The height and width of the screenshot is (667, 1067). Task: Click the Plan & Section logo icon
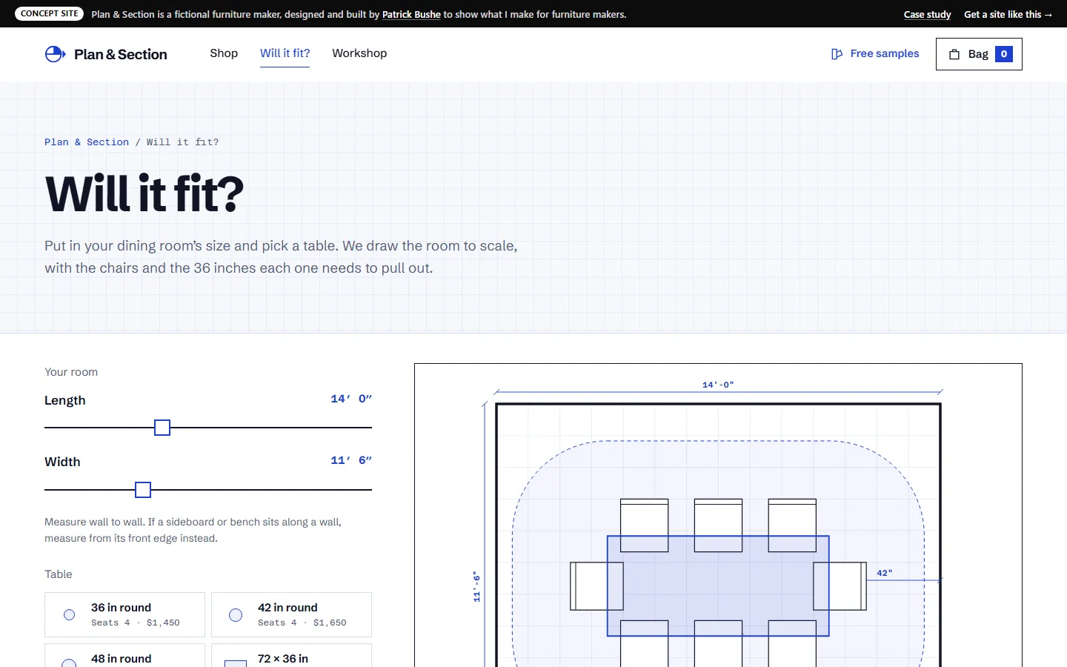[x=55, y=54]
